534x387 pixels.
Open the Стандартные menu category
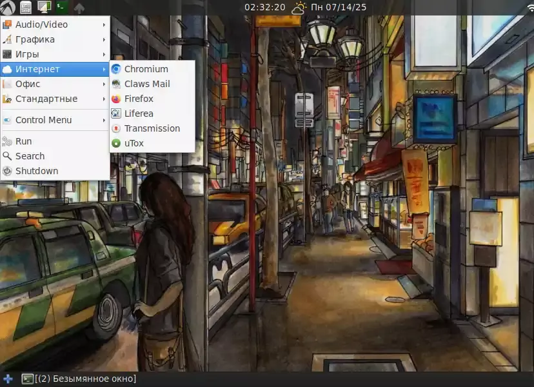tap(55, 99)
